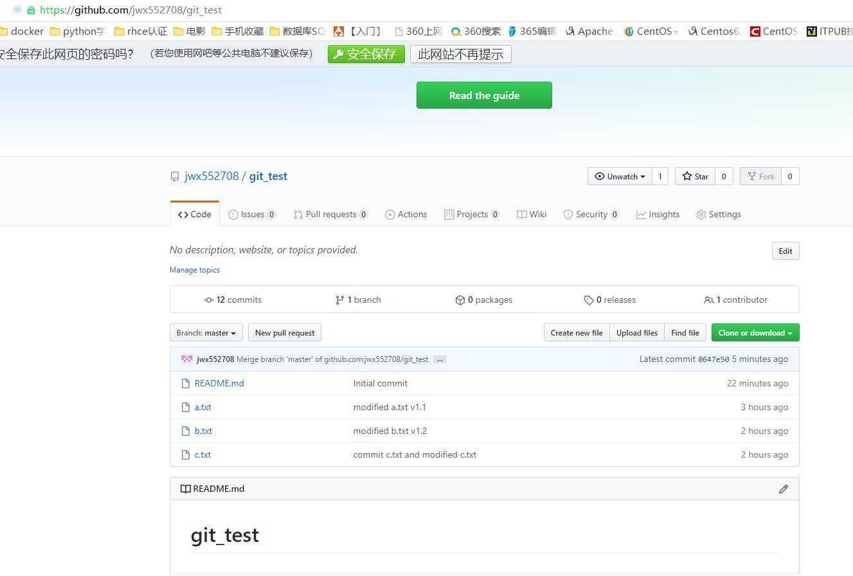Screen dimensions: 853x576
Task: Click Create new file
Action: click(x=577, y=333)
